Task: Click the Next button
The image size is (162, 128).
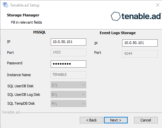Action: click(x=116, y=120)
